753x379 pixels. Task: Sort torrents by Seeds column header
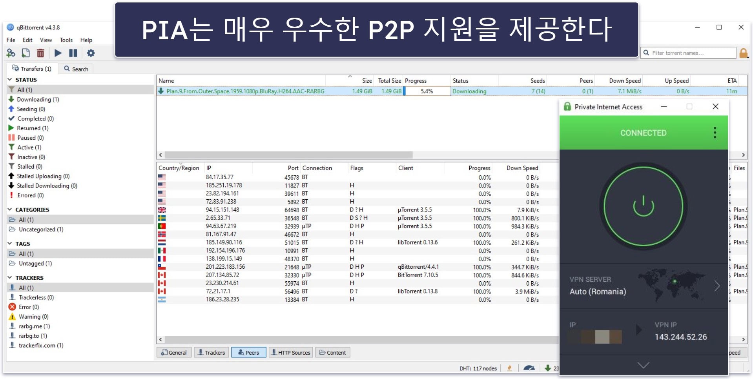537,80
